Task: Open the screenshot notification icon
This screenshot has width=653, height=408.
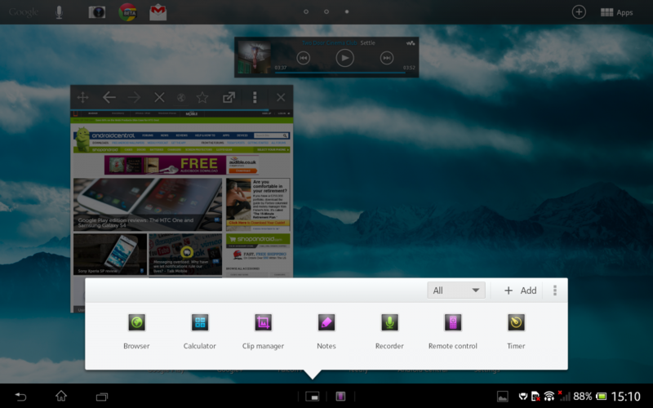Action: pos(503,397)
